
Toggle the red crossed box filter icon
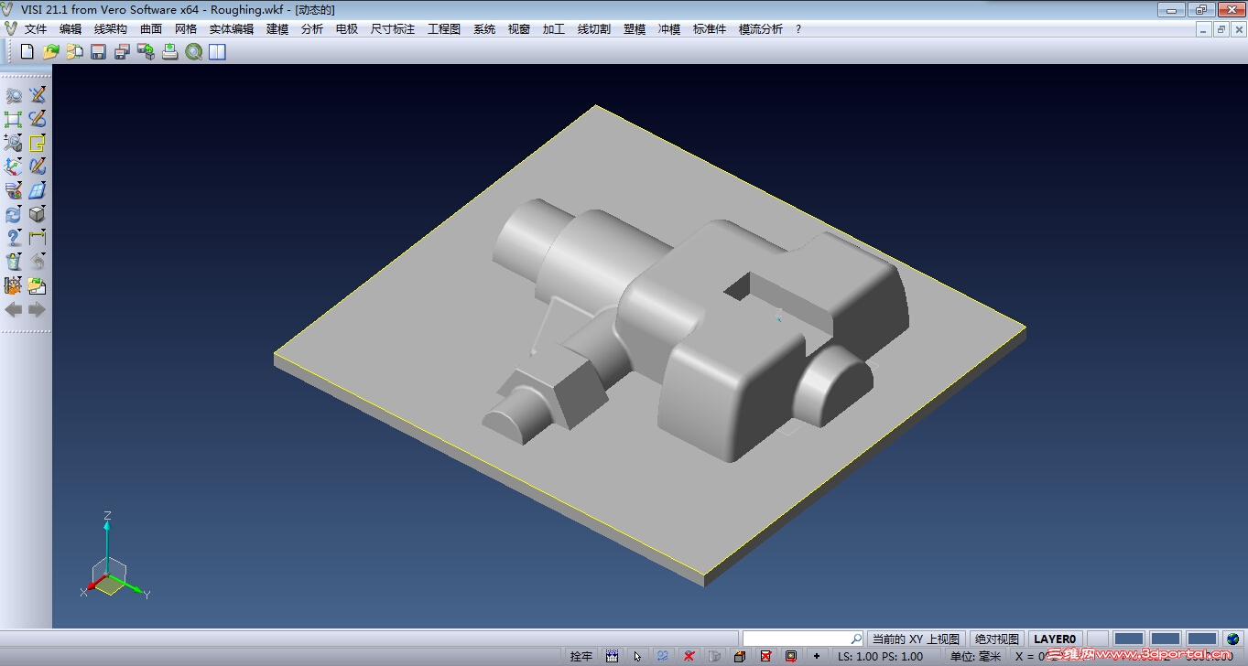[765, 656]
